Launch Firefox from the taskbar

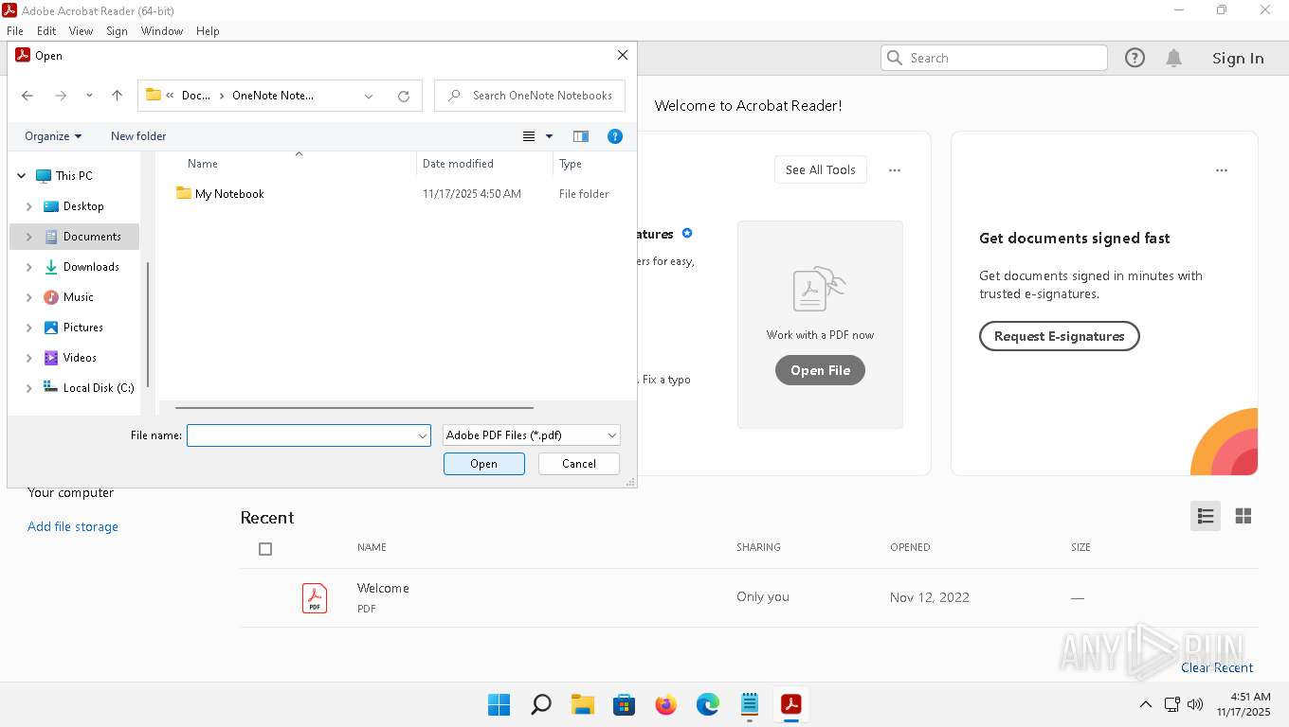pos(666,704)
